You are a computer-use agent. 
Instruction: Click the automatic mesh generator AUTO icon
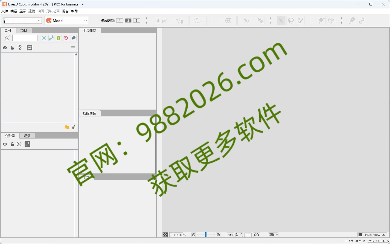click(x=198, y=20)
